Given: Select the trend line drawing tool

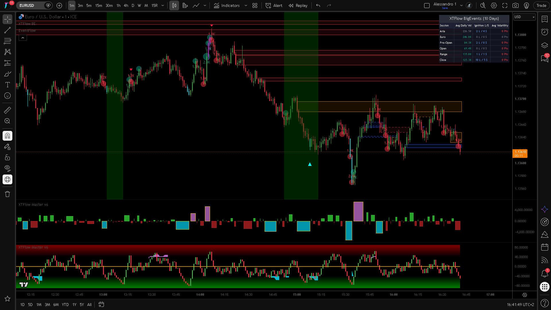Looking at the screenshot, I should [7, 30].
